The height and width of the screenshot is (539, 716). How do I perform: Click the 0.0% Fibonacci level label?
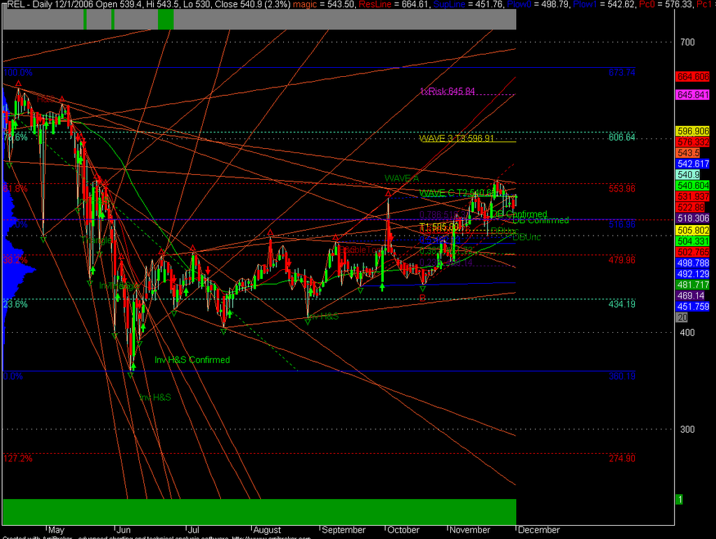(13, 377)
